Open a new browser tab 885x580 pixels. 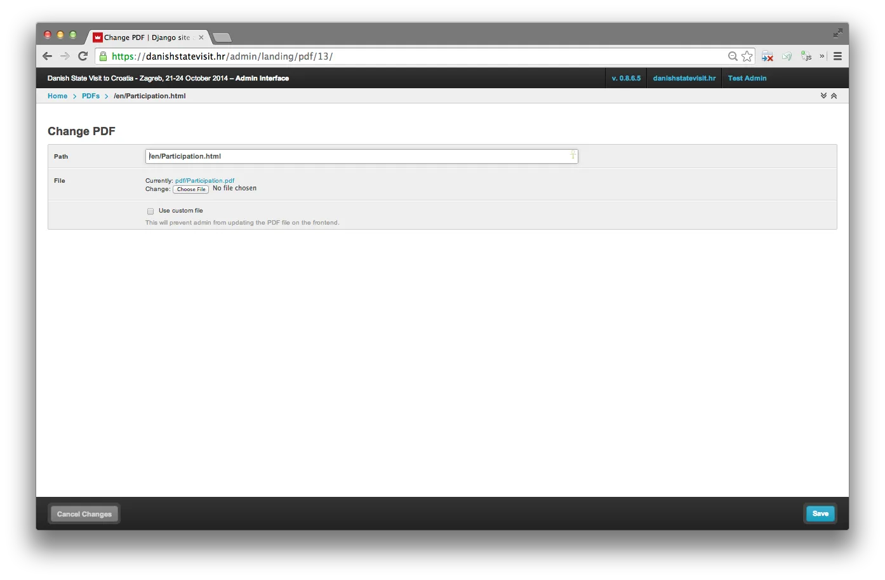(x=222, y=37)
